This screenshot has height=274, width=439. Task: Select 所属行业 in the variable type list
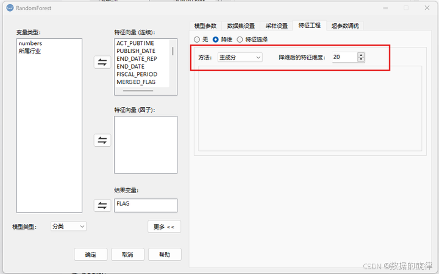(x=30, y=51)
